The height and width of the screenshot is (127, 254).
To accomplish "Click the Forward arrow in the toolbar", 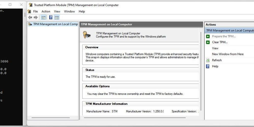I will click(x=36, y=17).
